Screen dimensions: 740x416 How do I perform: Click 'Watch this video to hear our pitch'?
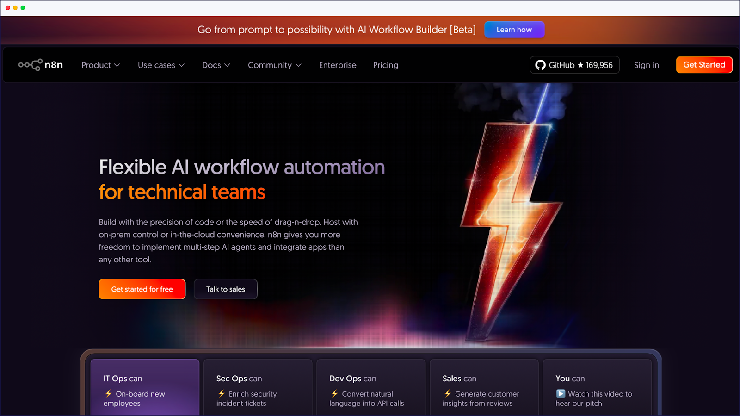(x=594, y=398)
